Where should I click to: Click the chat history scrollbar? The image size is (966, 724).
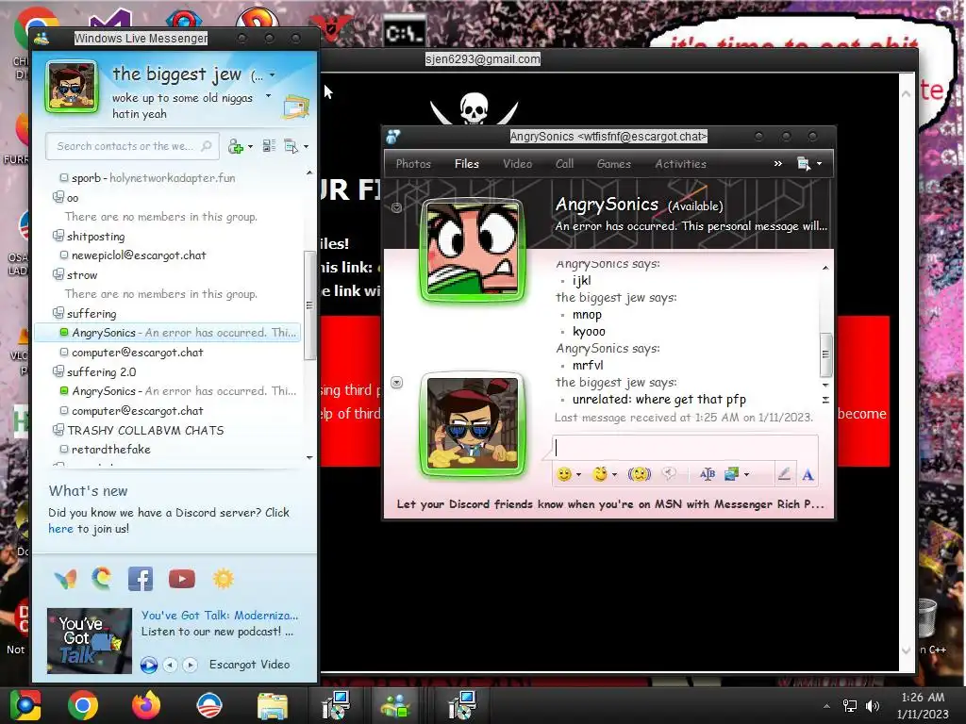pos(825,354)
